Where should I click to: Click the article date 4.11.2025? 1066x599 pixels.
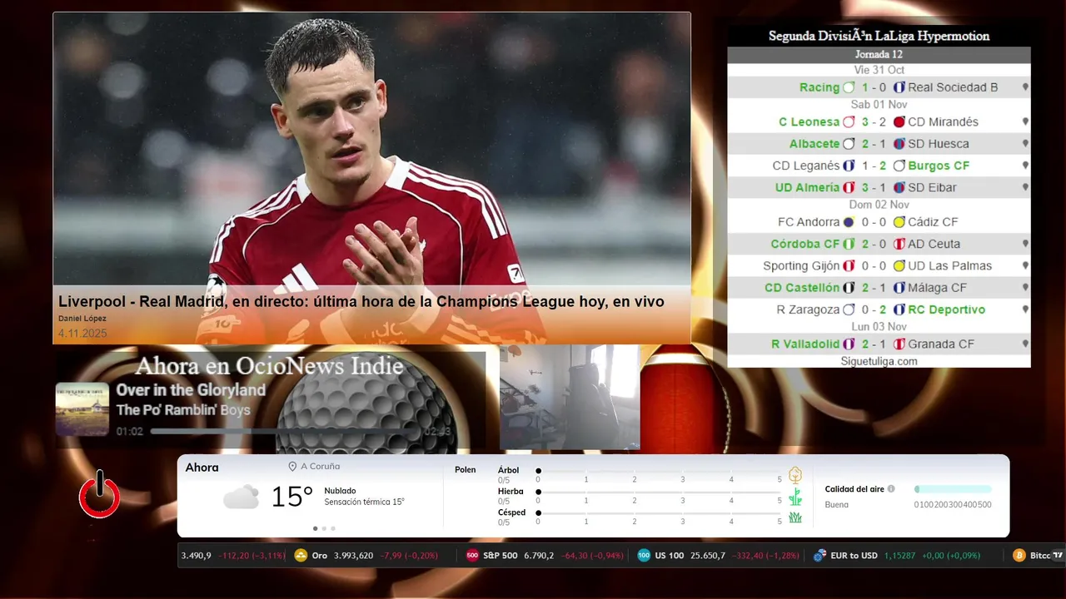tap(82, 334)
